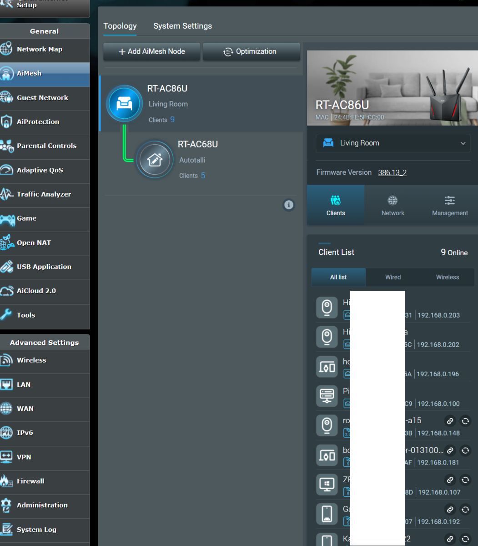Click the Game controller icon
The width and height of the screenshot is (478, 546).
click(x=7, y=219)
